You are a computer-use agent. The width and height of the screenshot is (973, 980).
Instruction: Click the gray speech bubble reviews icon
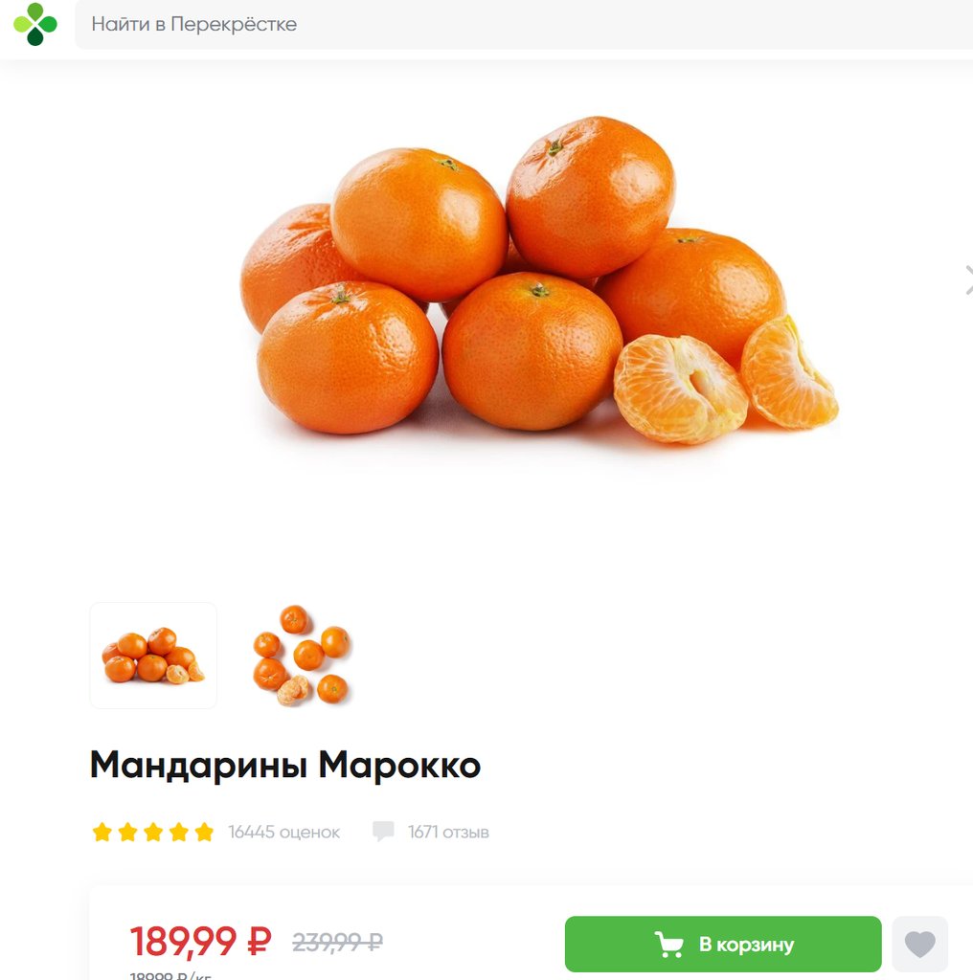click(383, 832)
